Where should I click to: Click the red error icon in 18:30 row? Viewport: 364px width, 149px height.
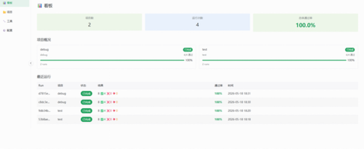[x=114, y=102]
